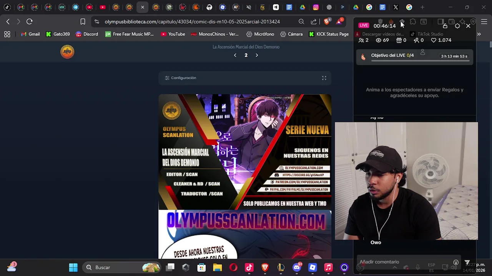Image resolution: width=492 pixels, height=276 pixels.
Task: Open the browser hamburger menu
Action: pos(484,21)
